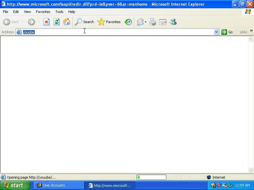Click the Internet zone globe icon
254x190 pixels.
[209, 177]
